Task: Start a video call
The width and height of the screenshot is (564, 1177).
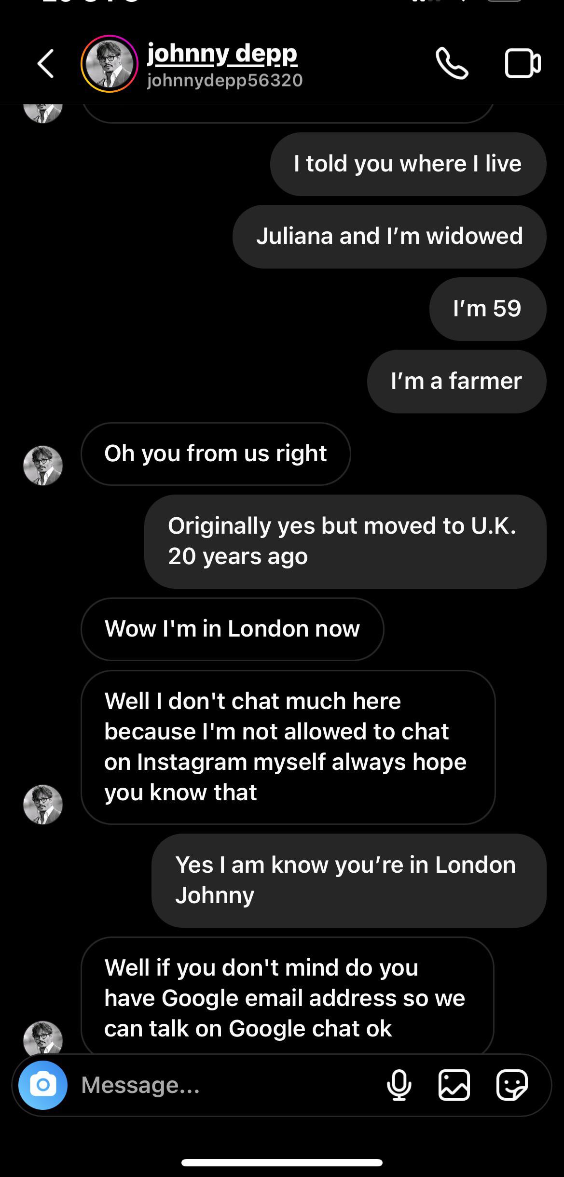Action: 523,63
